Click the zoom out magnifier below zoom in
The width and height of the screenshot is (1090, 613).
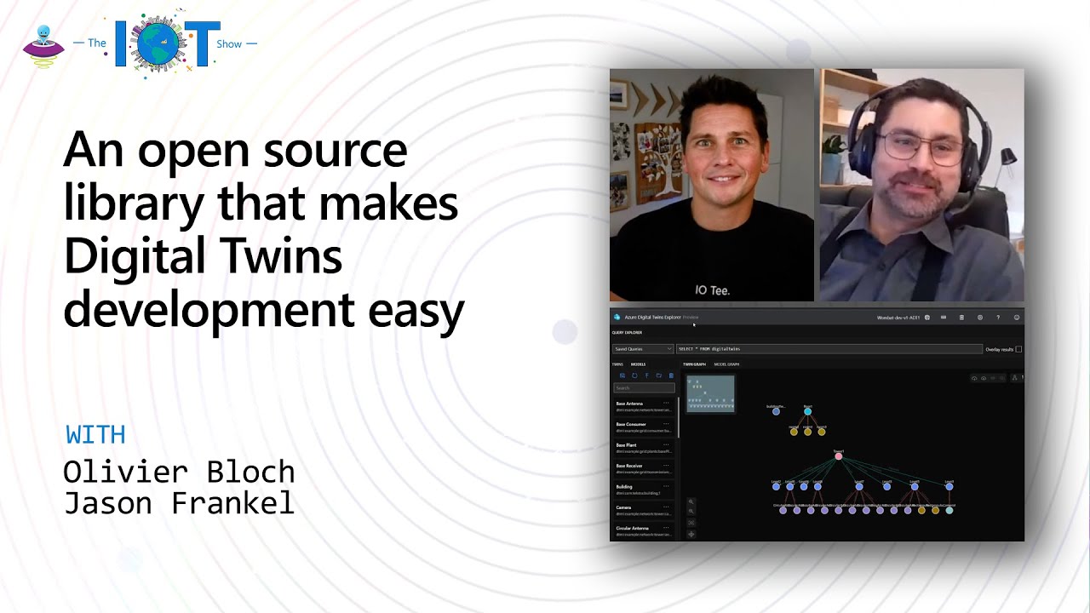click(691, 512)
